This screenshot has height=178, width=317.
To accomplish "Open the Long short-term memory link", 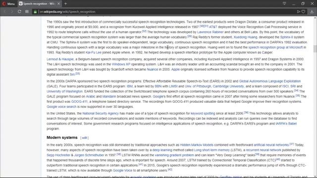I will 212,150.
